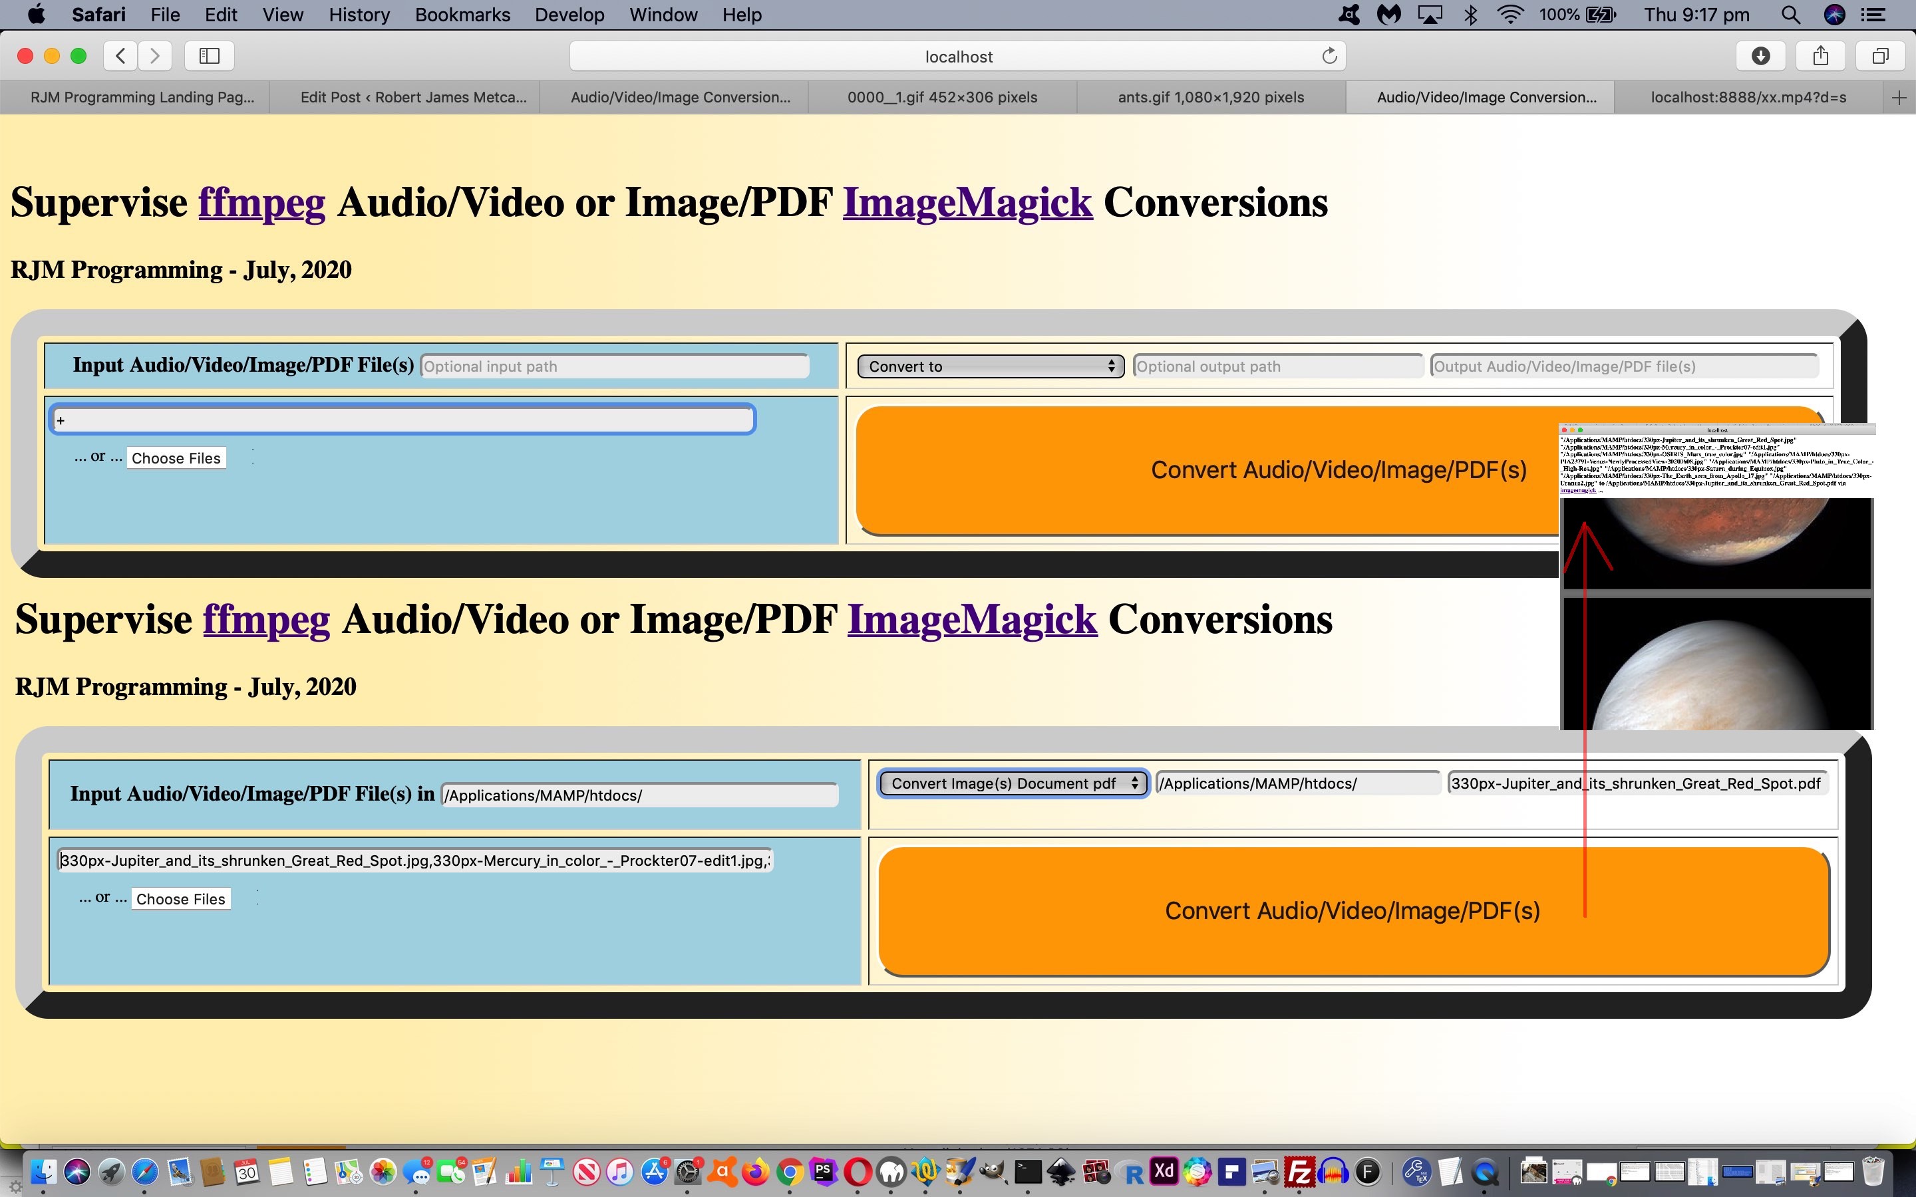Open Spotlight search in menu bar
The image size is (1916, 1197).
[1791, 14]
